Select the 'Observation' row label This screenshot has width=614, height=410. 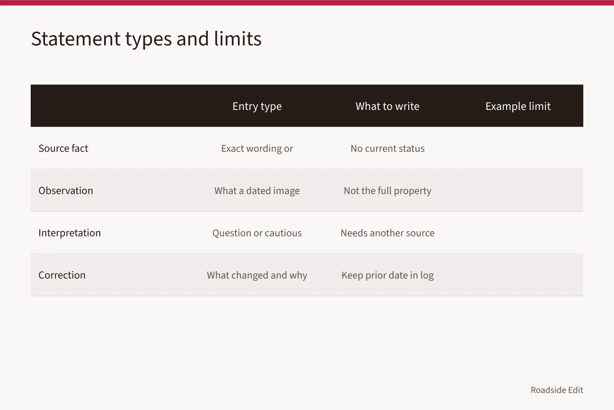coord(66,191)
